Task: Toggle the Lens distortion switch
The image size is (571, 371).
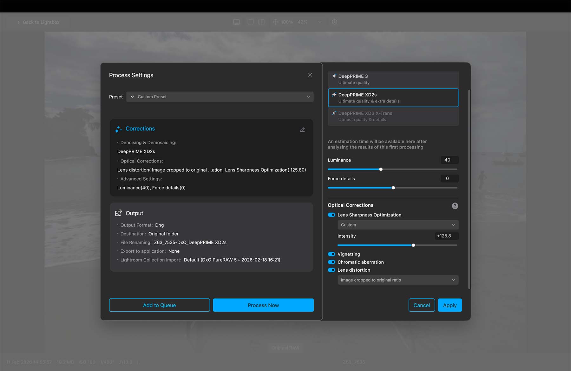Action: [331, 270]
